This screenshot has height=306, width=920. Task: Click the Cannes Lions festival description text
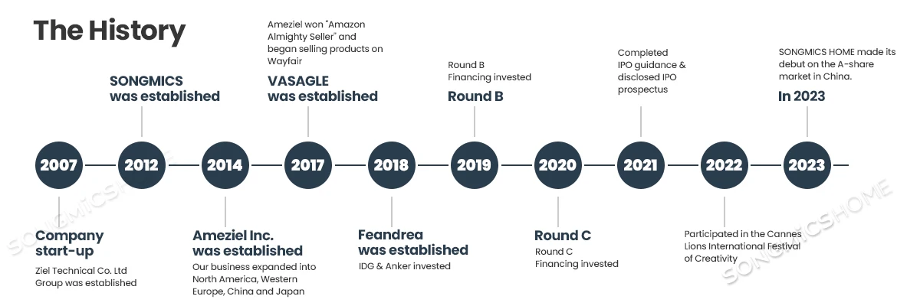point(742,246)
